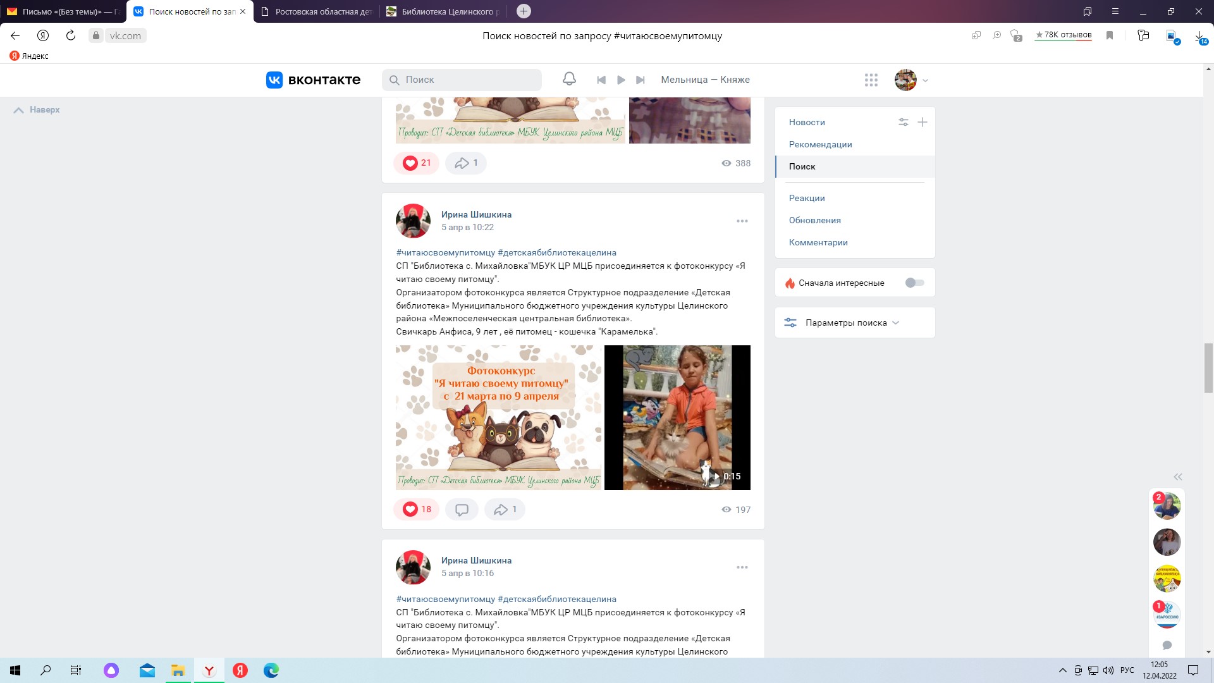Open Реакции section
The width and height of the screenshot is (1214, 683).
(807, 198)
